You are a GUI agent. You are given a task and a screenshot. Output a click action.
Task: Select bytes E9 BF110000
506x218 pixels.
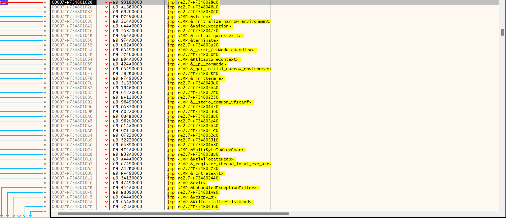click(127, 97)
